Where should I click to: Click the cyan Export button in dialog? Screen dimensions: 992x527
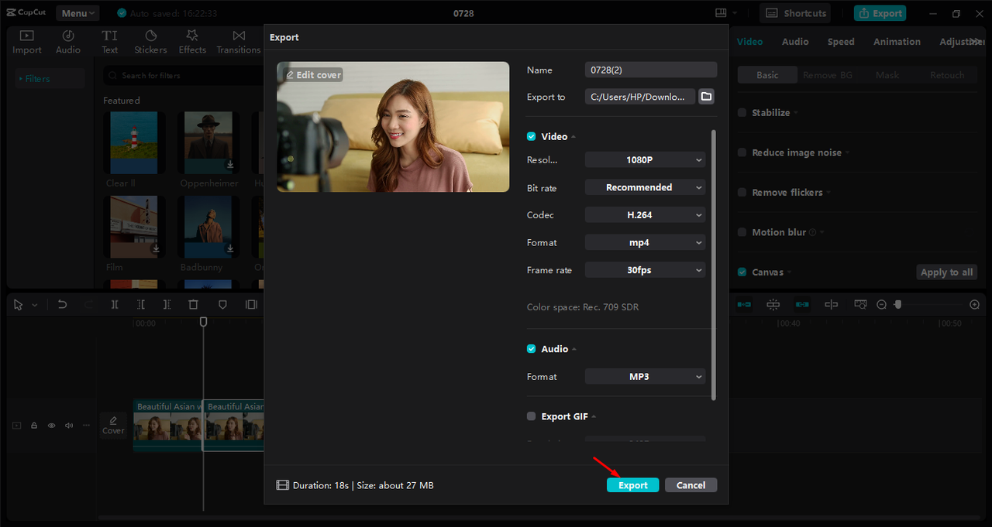tap(633, 485)
